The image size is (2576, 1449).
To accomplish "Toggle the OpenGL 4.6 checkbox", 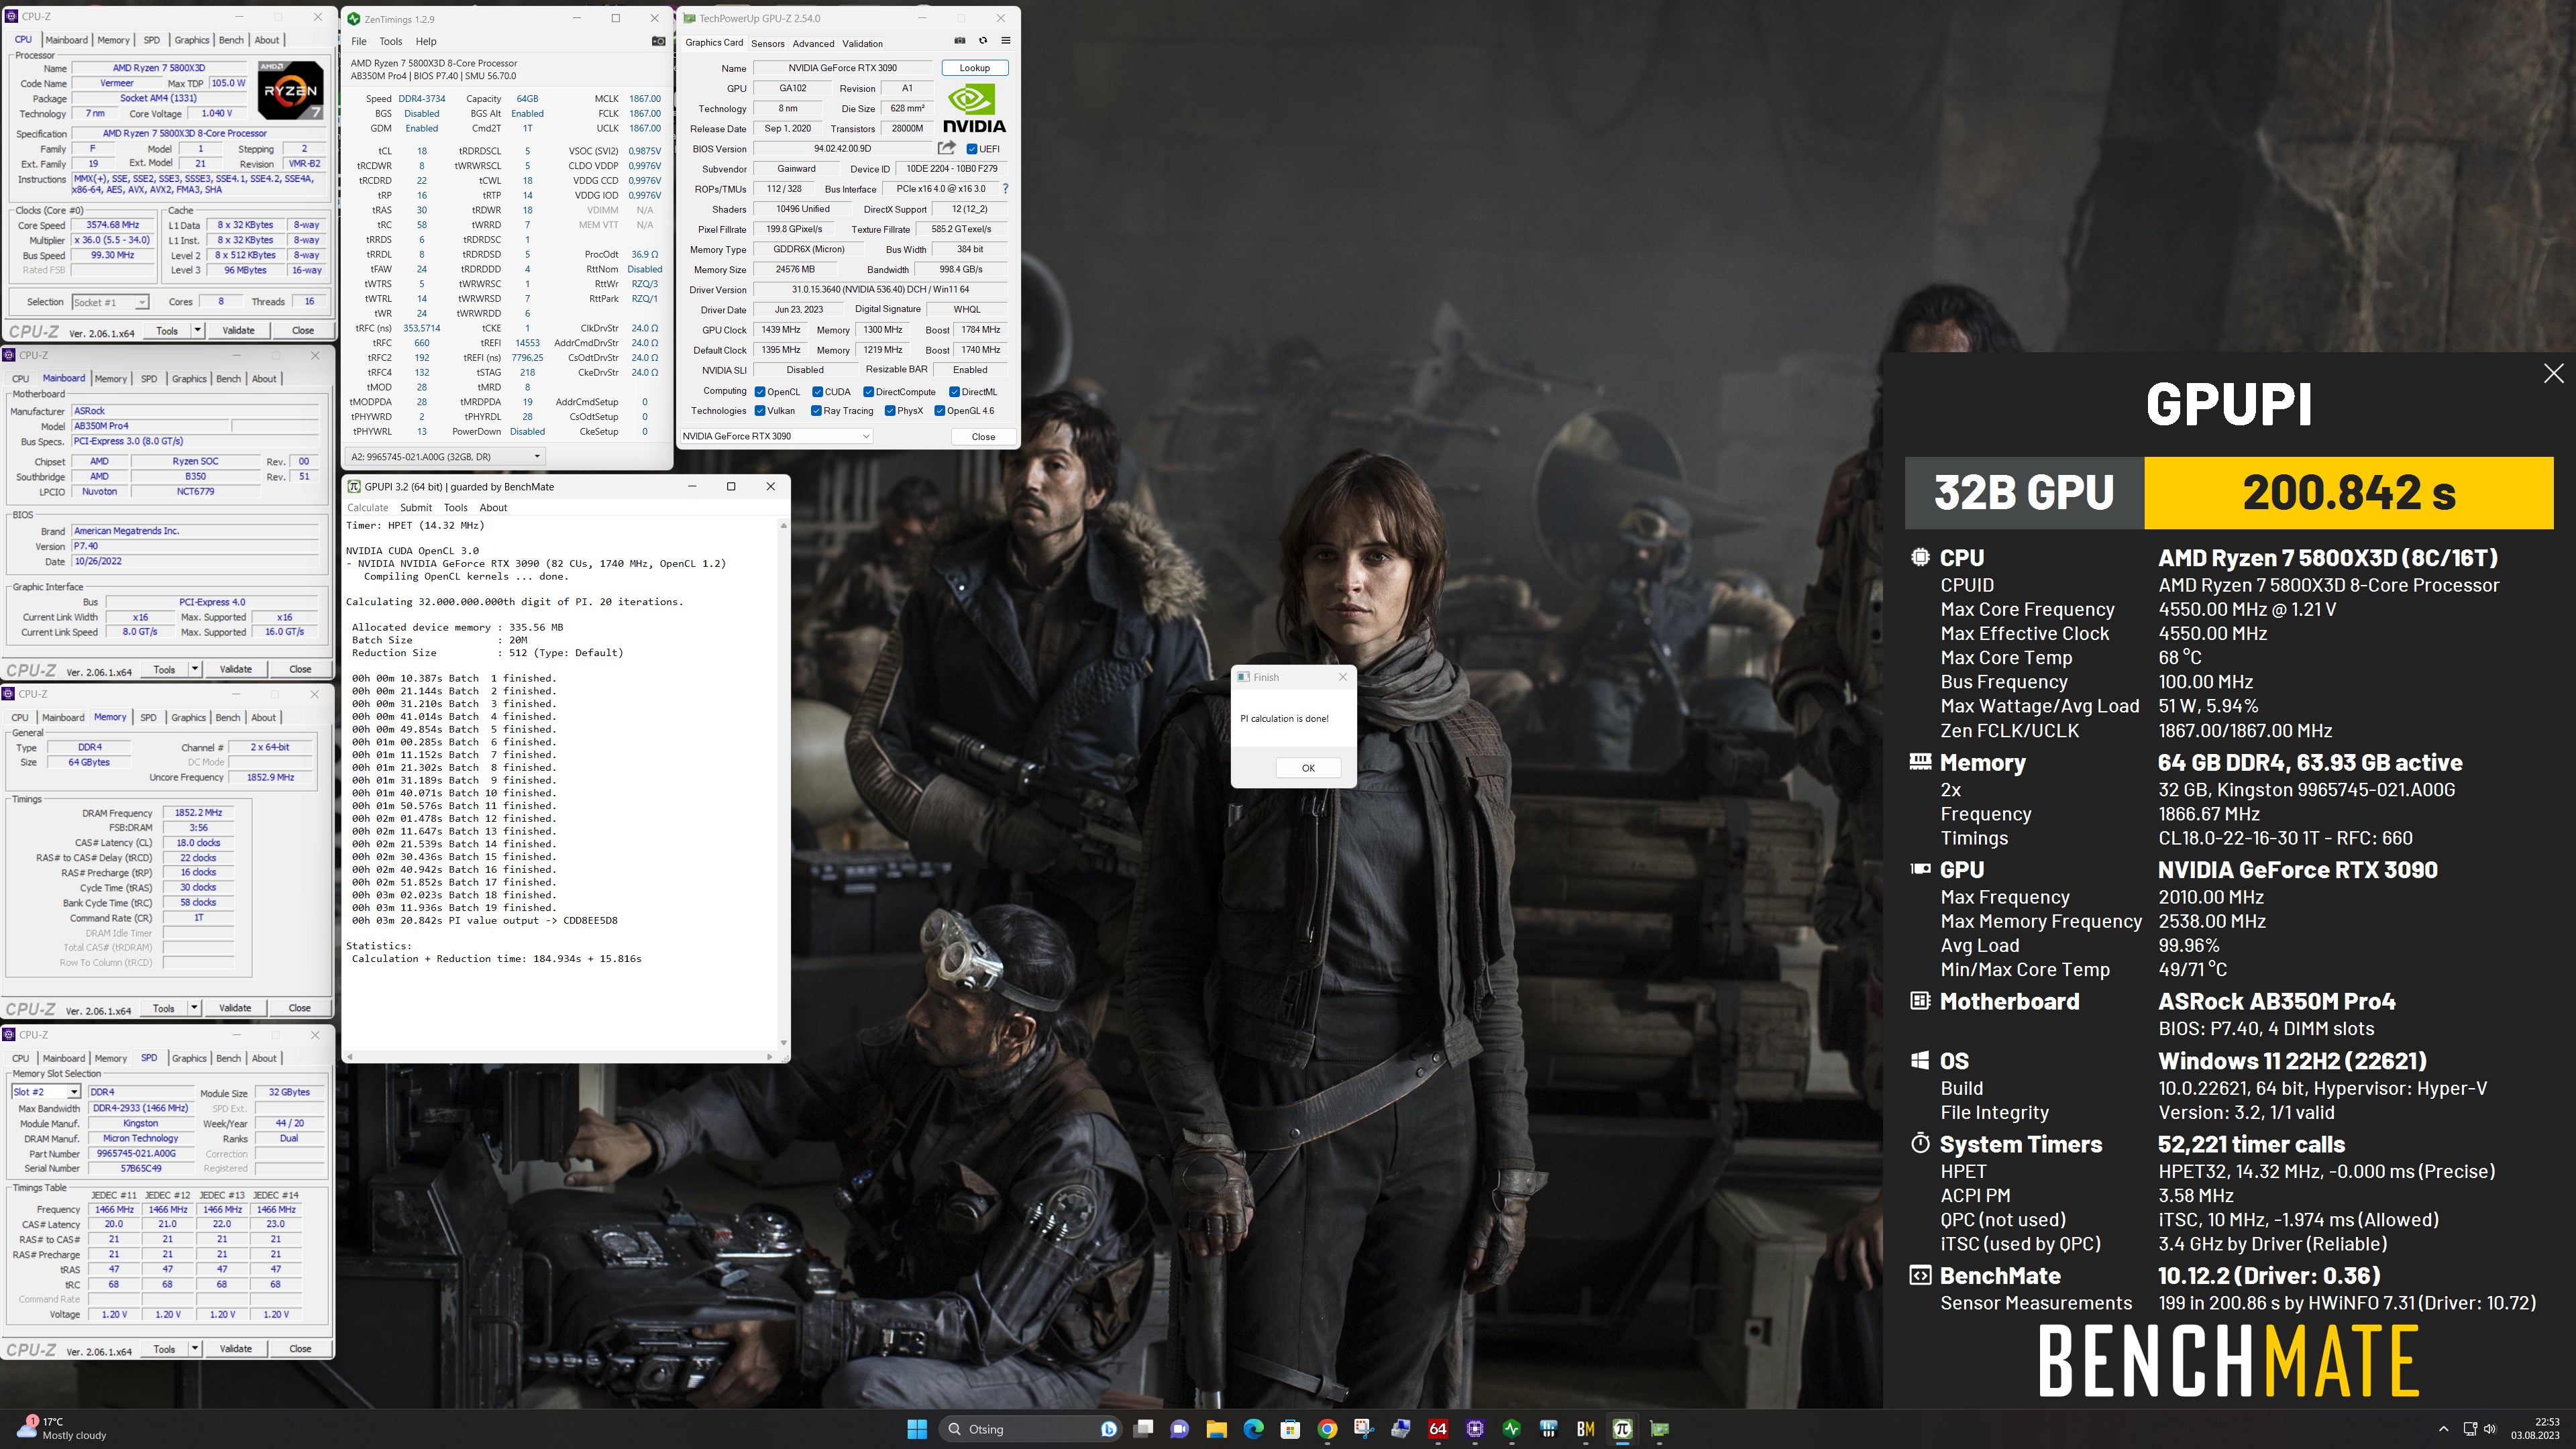I will pyautogui.click(x=939, y=410).
